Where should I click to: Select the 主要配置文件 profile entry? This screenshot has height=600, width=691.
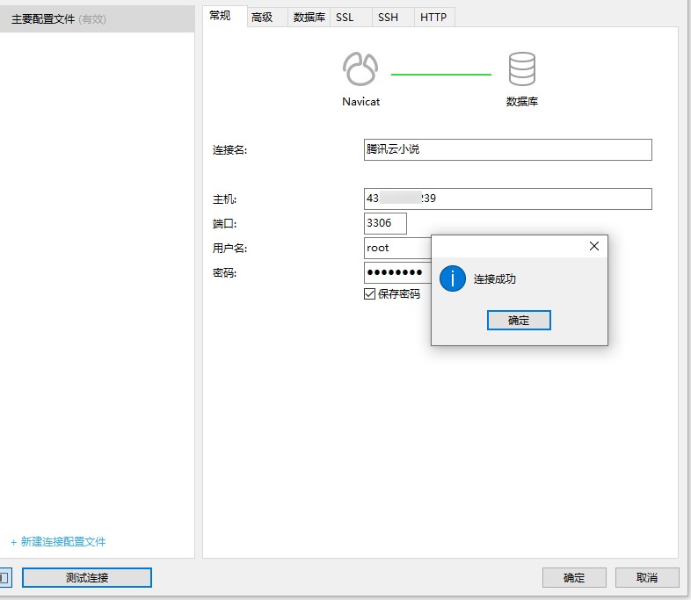click(x=97, y=19)
